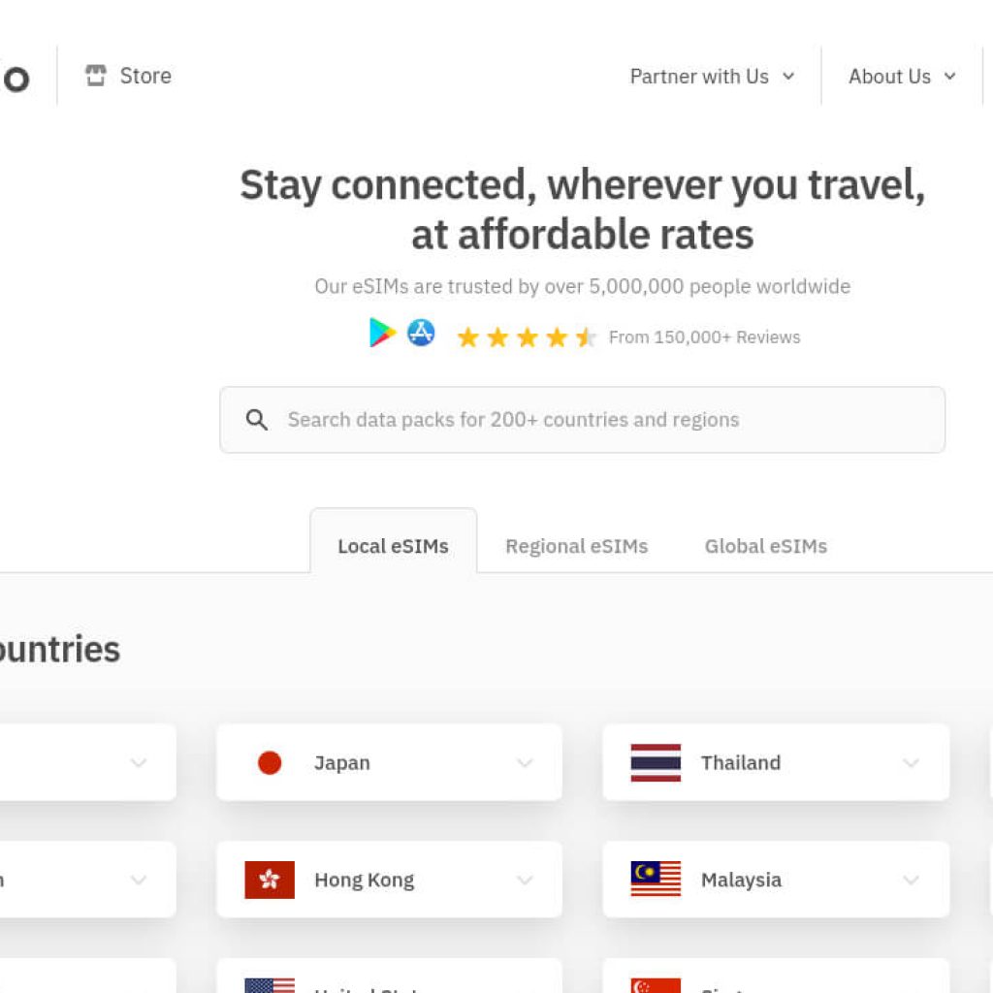The image size is (993, 993).
Task: Expand the Malaysia card chevron
Action: 911,881
